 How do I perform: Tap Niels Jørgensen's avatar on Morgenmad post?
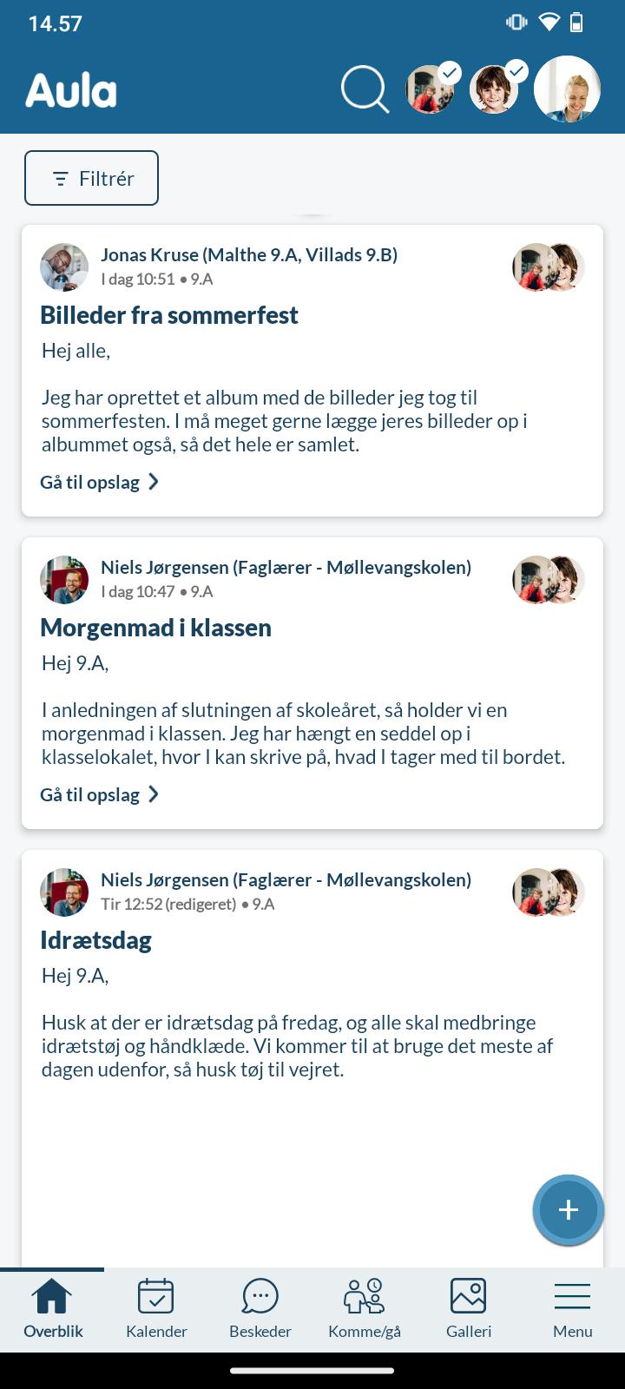click(64, 579)
